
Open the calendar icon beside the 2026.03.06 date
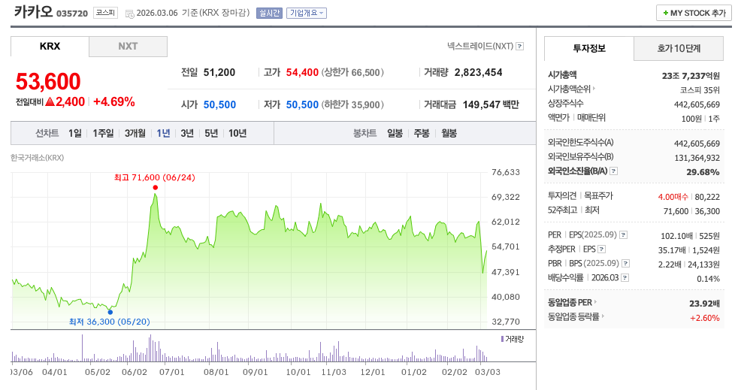129,14
